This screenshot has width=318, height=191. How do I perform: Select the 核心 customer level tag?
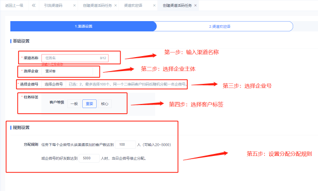[104, 104]
